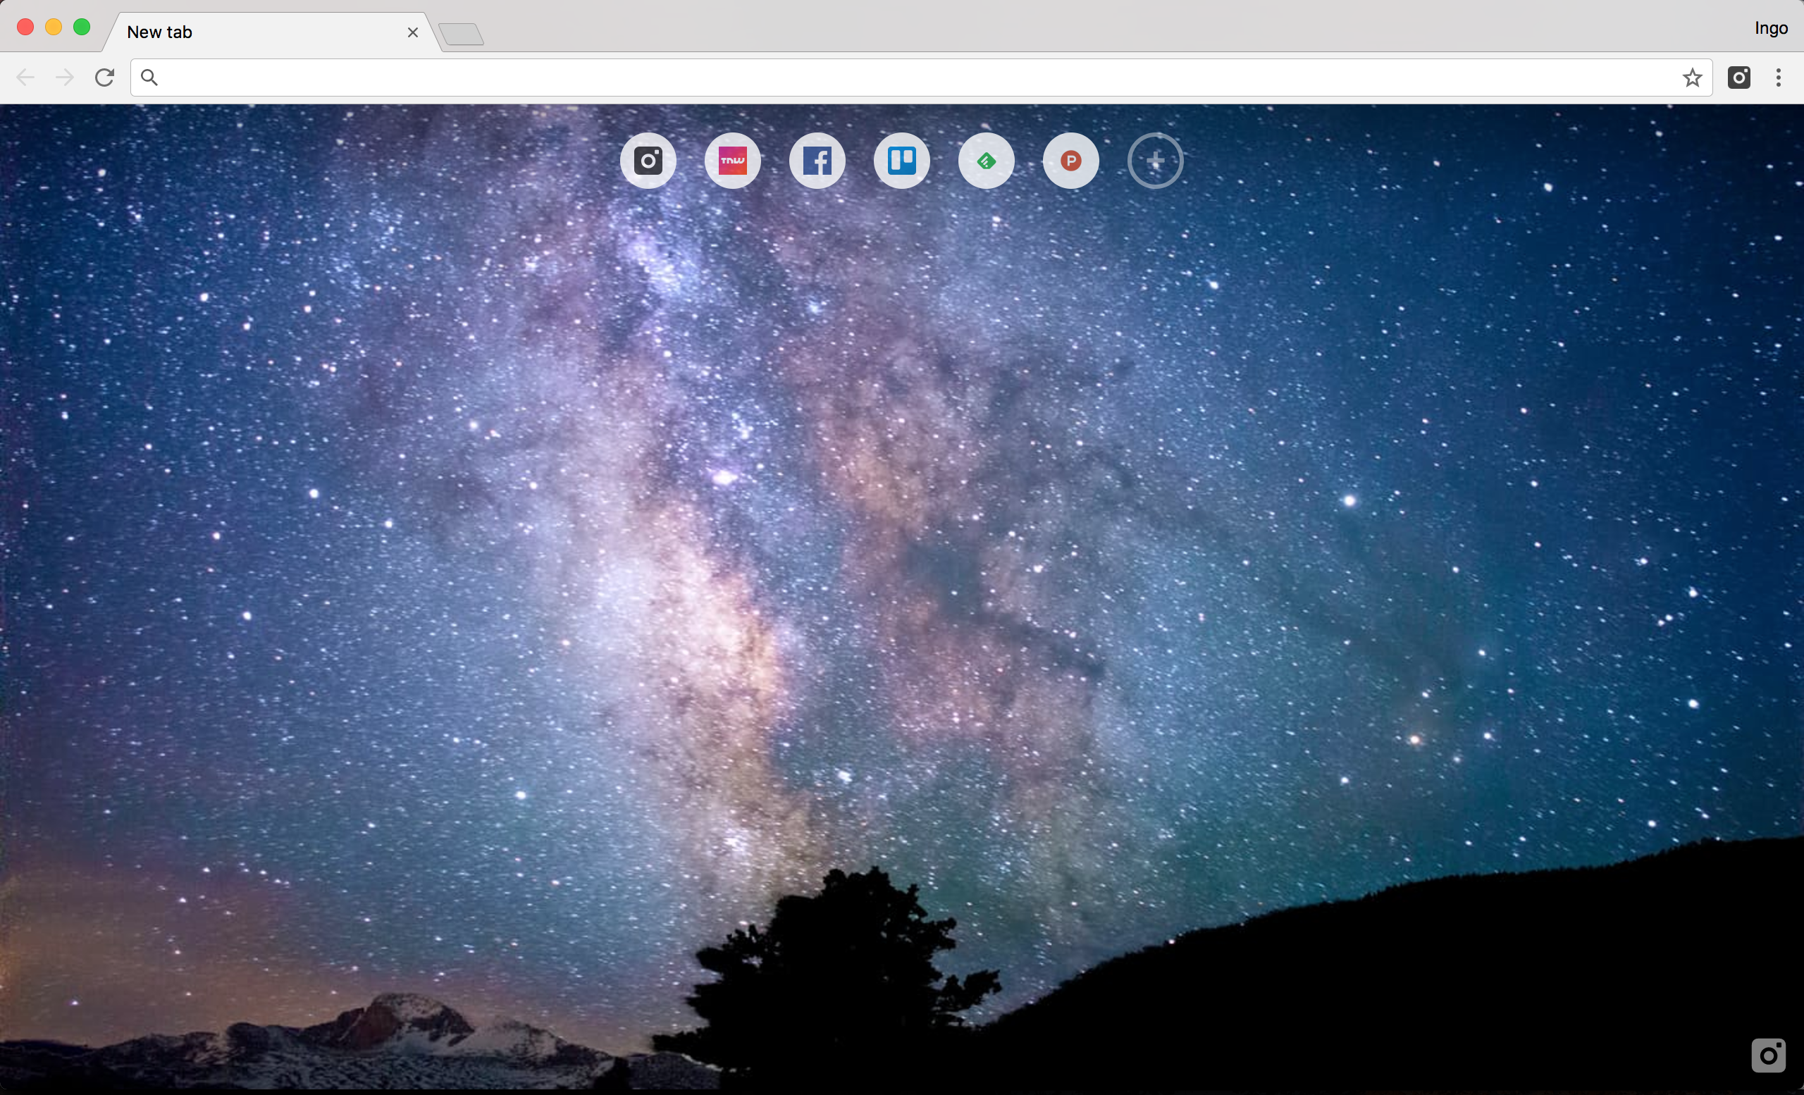Open the Product Hunt shortcut

tap(1070, 160)
